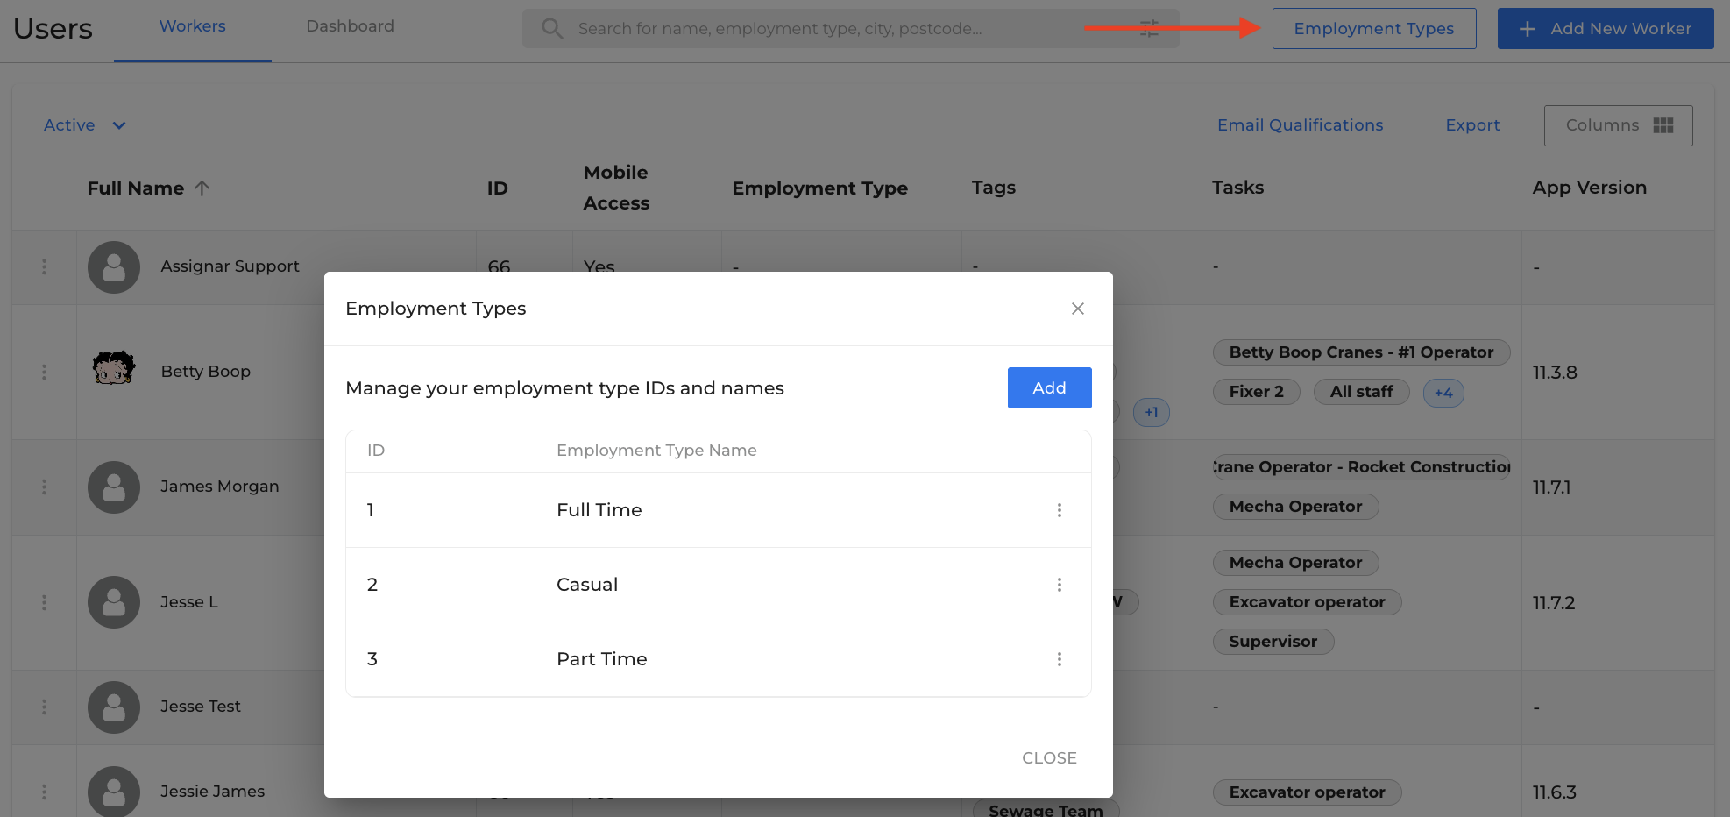Select the Part Time employment type name
1730x817 pixels.
pos(602,659)
